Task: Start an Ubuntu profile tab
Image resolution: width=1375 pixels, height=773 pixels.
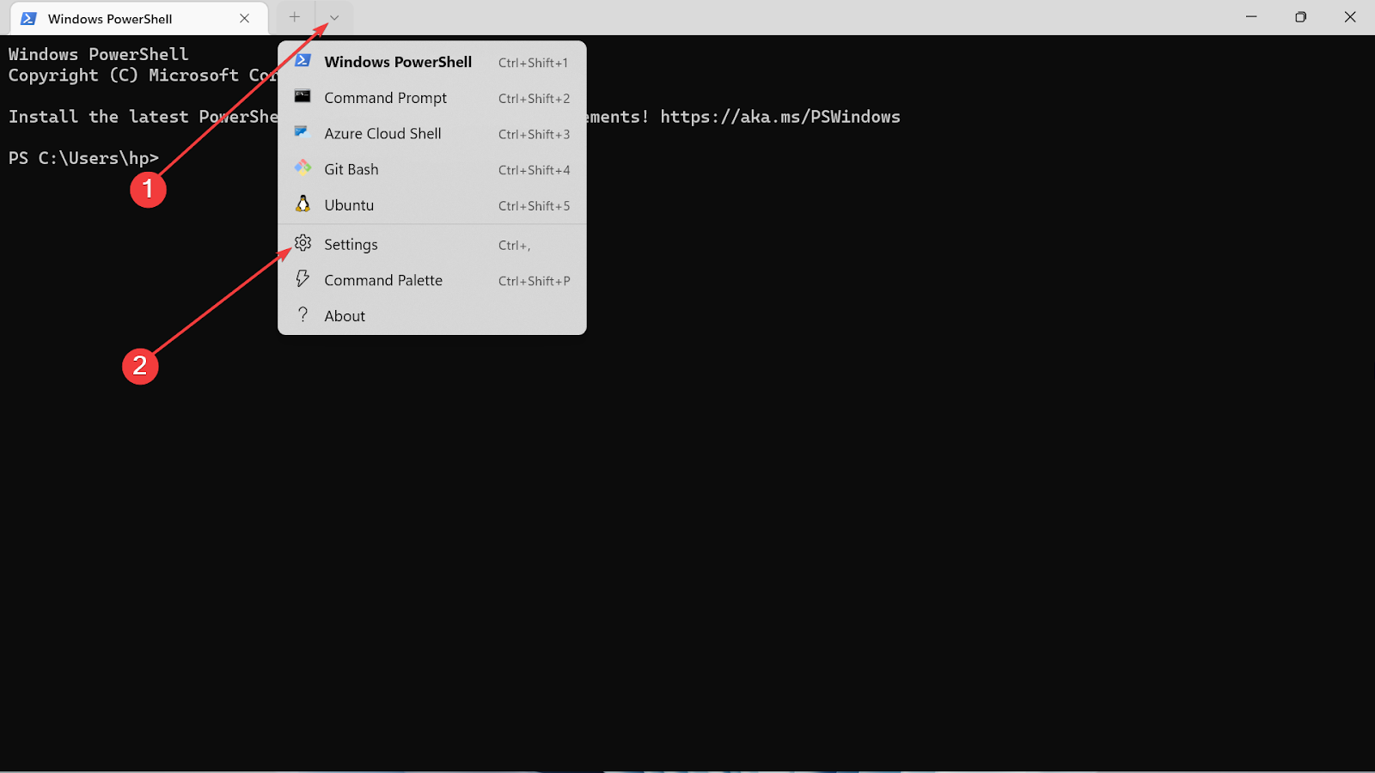Action: (x=432, y=205)
